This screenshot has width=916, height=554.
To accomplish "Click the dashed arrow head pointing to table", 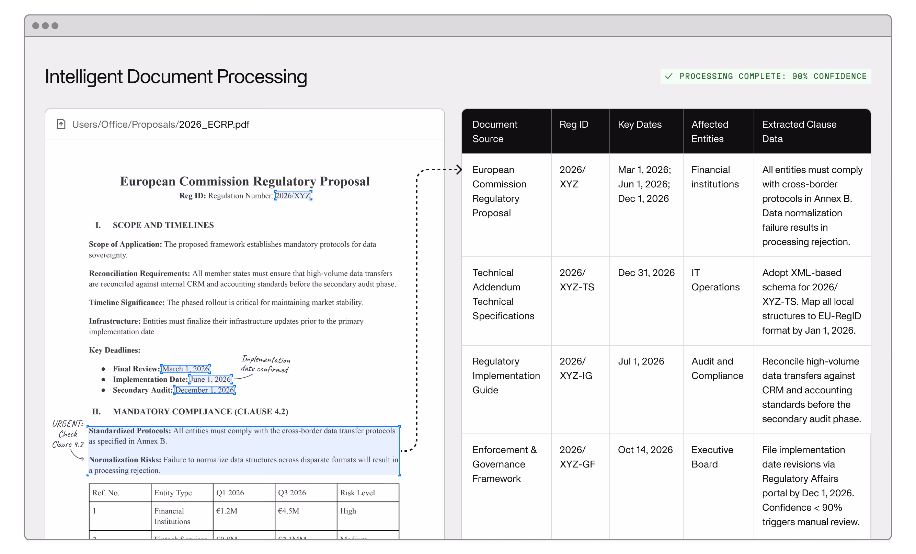I will click(x=459, y=170).
